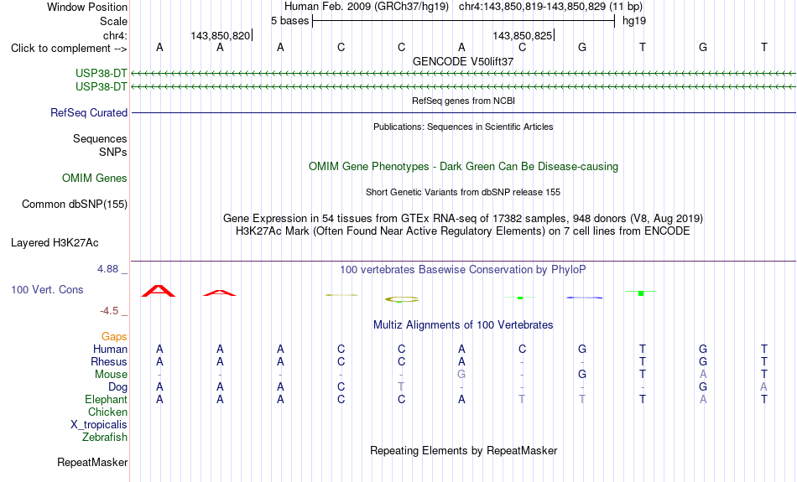Click the GENCODE V50lift37 track title

[463, 61]
